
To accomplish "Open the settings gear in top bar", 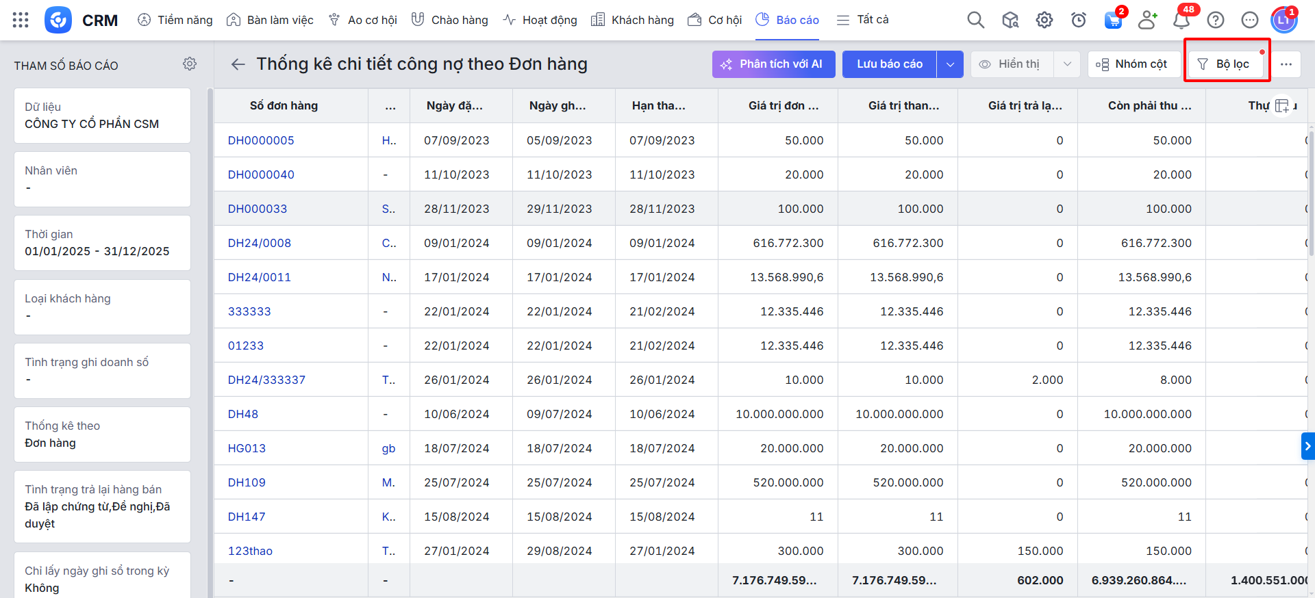I will [x=1044, y=20].
